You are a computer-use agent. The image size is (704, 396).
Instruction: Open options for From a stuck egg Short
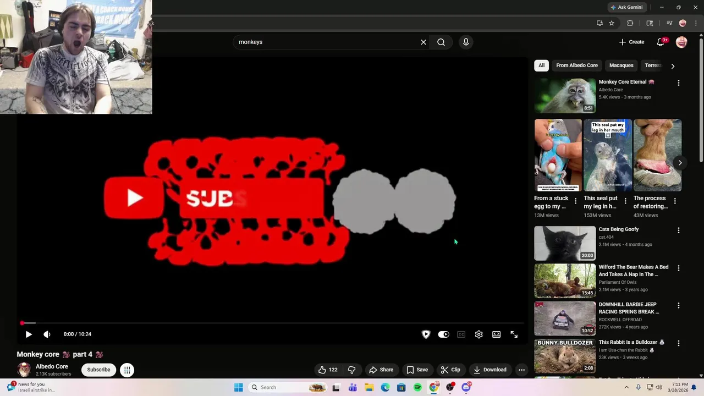coord(576,201)
